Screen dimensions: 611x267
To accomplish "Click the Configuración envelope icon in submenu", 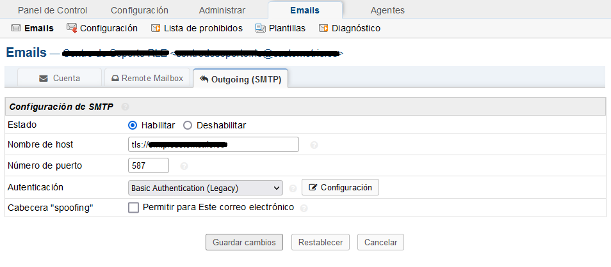I will pos(72,28).
